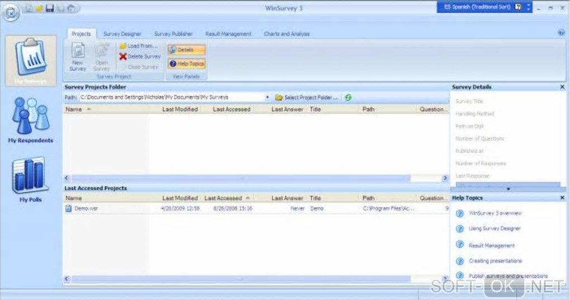Click the Open Survey ribbon icon
Screen dimensions: 570x300
[x=101, y=57]
